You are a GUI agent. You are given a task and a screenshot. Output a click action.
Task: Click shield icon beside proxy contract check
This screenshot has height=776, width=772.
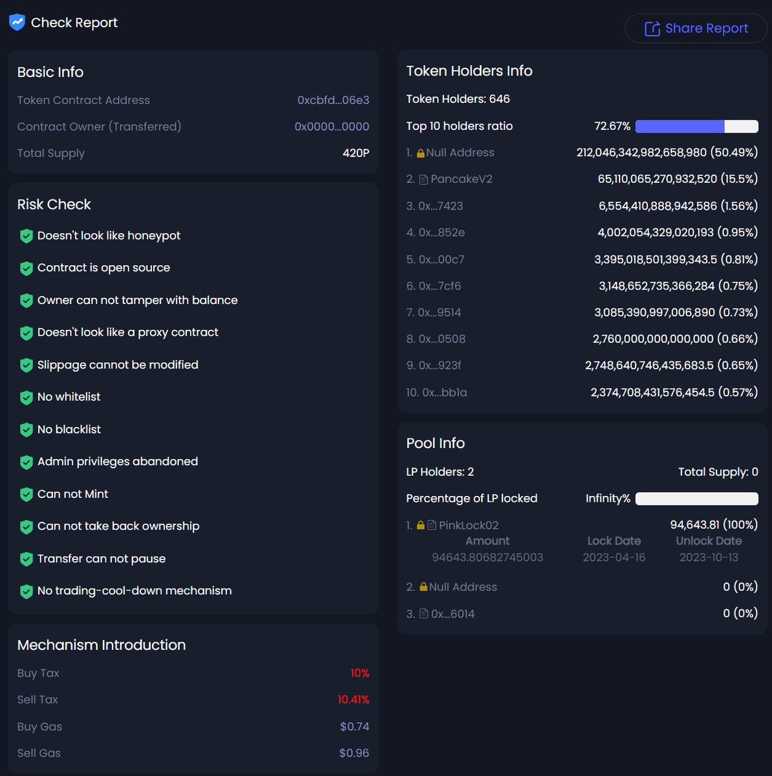27,333
